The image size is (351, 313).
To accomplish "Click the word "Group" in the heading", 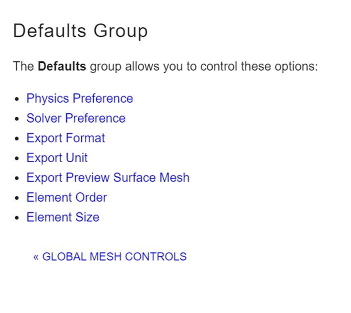I will pyautogui.click(x=120, y=31).
